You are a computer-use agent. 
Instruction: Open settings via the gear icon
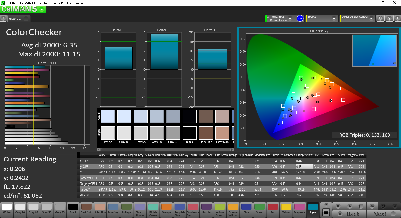click(380, 18)
